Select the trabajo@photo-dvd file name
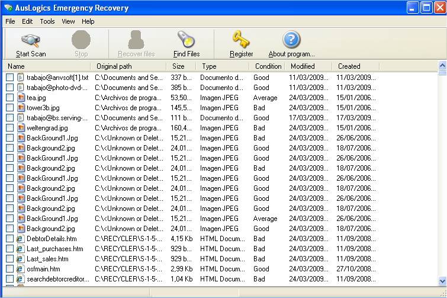This screenshot has width=447, height=298. coord(57,88)
